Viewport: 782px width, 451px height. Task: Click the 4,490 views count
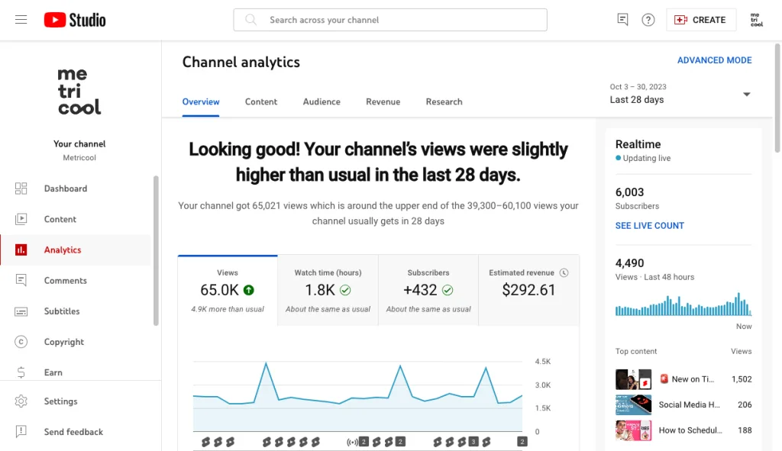point(629,263)
